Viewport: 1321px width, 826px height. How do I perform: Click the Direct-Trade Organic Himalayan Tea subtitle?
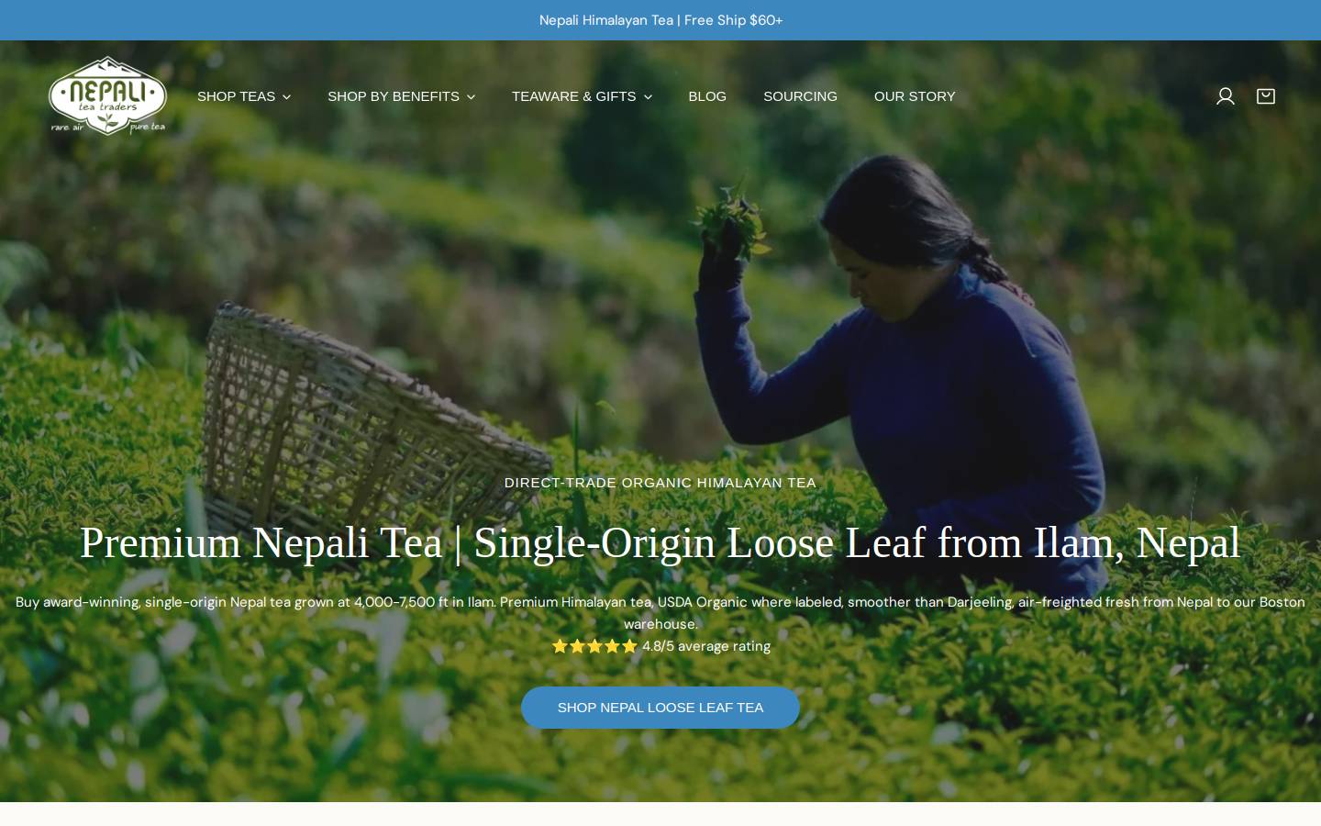pyautogui.click(x=660, y=483)
